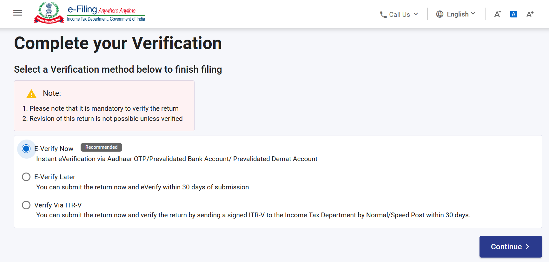Click the globe language icon

tap(440, 14)
